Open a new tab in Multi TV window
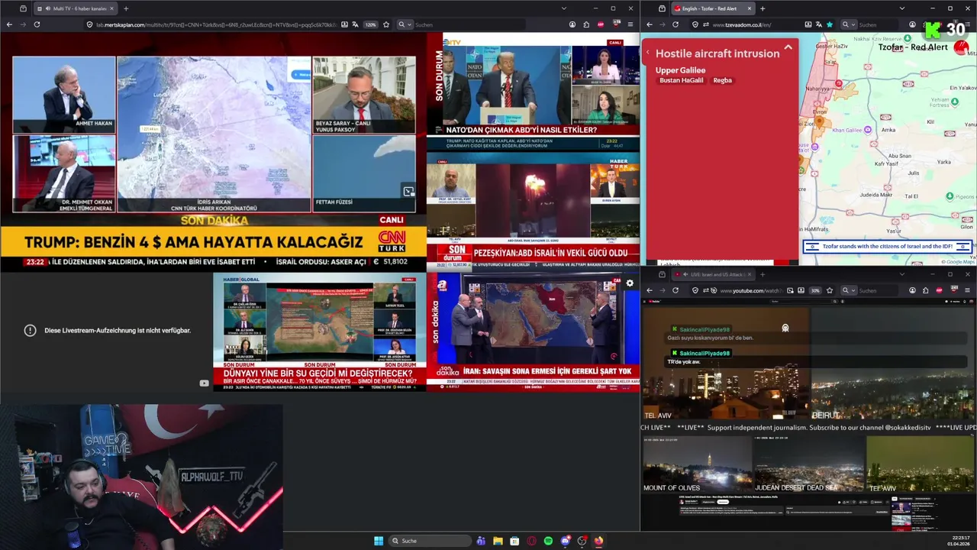This screenshot has height=550, width=977. pos(126,8)
